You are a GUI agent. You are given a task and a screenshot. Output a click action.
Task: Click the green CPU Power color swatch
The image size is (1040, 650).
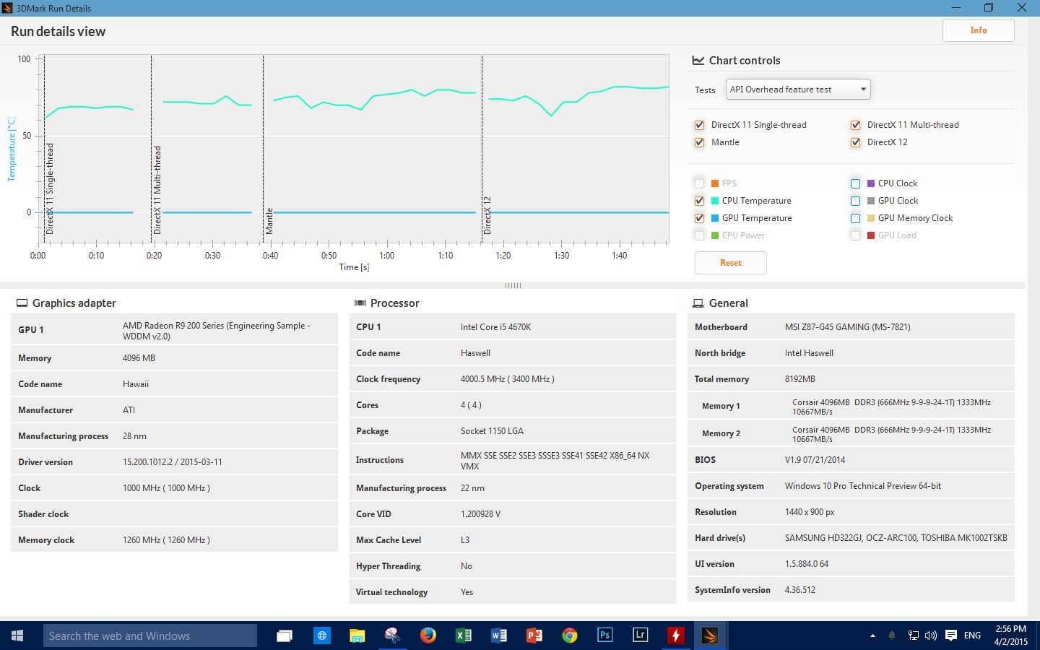click(x=715, y=235)
